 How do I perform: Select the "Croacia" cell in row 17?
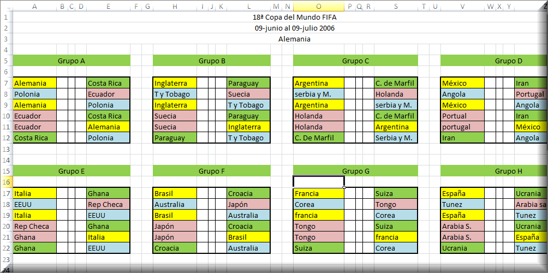[x=248, y=193]
